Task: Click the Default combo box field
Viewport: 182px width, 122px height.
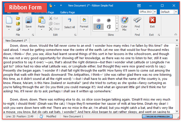Action: click(x=167, y=12)
